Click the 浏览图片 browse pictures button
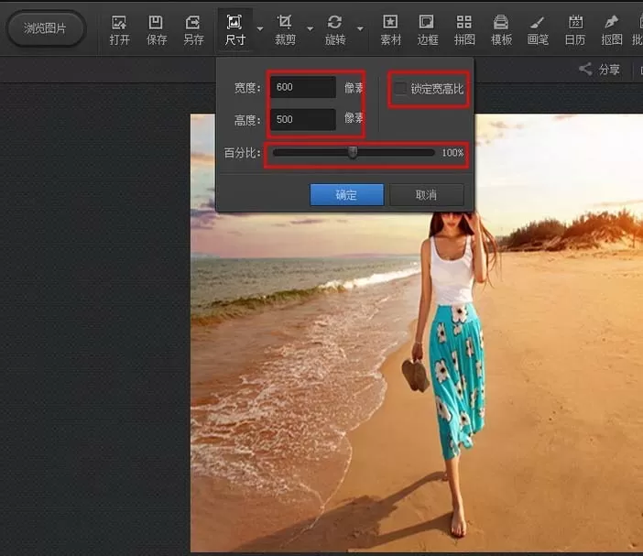643x556 pixels. click(47, 28)
